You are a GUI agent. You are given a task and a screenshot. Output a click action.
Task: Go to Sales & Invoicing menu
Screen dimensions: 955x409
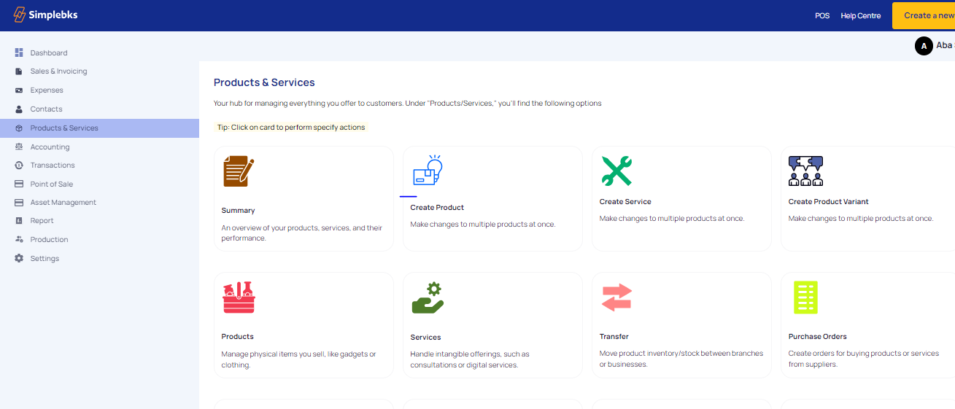click(58, 71)
